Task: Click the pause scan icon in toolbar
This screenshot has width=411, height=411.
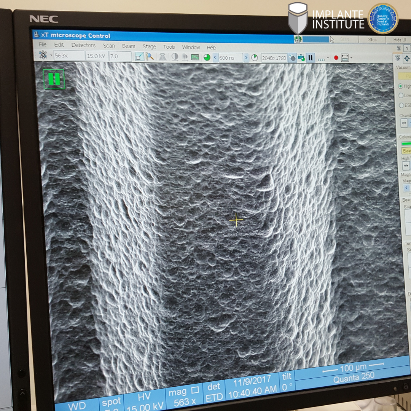Action: tap(311, 58)
